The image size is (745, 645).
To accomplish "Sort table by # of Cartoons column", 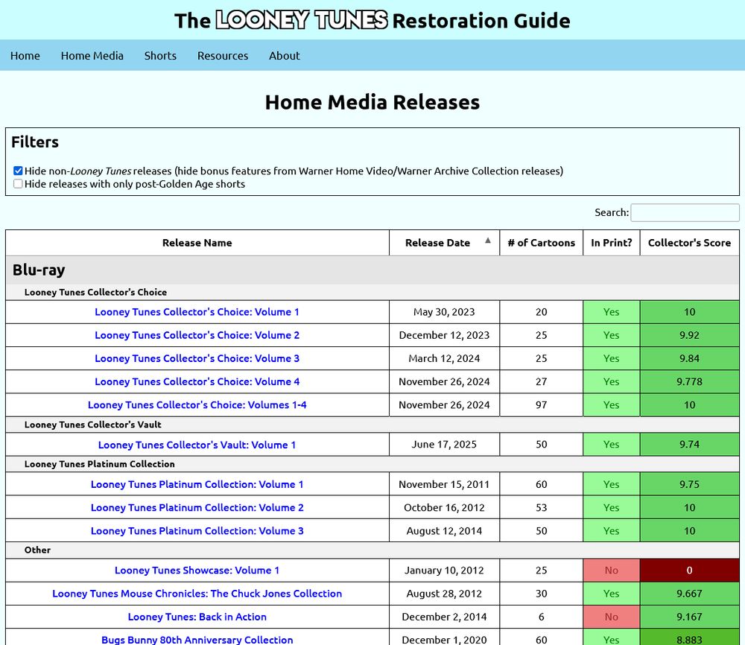I will pyautogui.click(x=541, y=243).
